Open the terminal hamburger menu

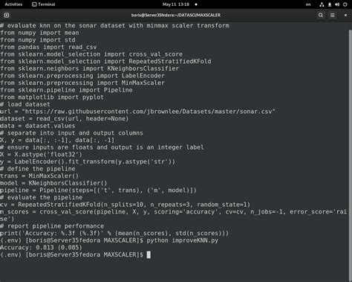[333, 15]
